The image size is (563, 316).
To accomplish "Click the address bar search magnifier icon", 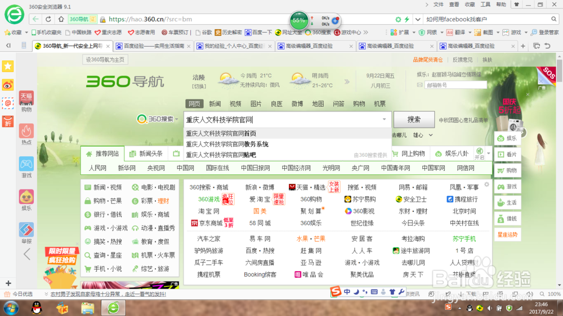I will tap(554, 19).
